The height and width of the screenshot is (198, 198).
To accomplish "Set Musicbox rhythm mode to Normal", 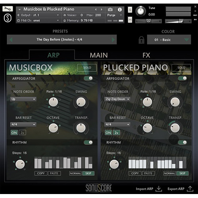I will [x=75, y=173].
